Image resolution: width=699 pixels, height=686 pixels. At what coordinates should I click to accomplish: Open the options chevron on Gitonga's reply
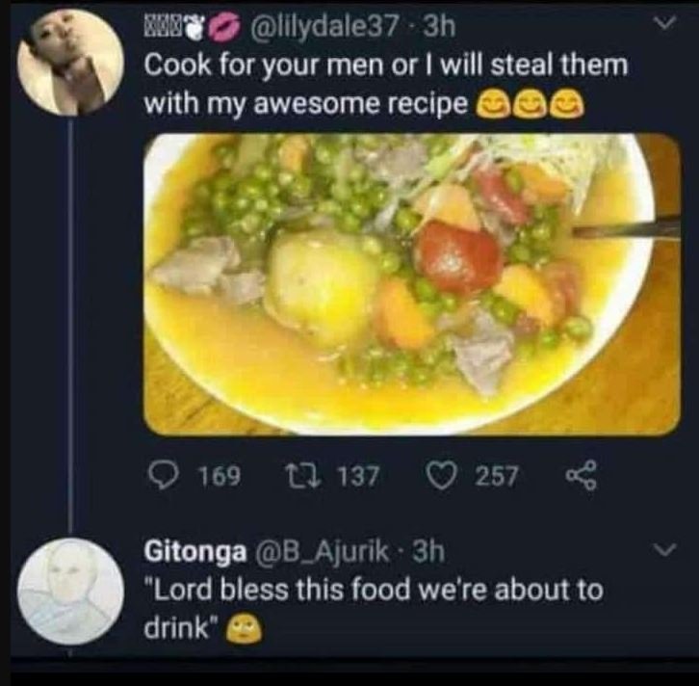coord(662,550)
